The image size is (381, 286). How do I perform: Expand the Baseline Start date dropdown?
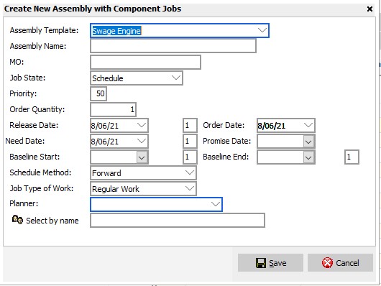(142, 157)
